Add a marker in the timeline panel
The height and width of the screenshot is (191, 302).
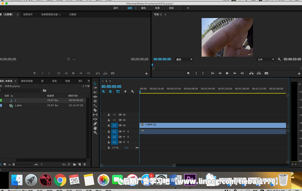125,92
